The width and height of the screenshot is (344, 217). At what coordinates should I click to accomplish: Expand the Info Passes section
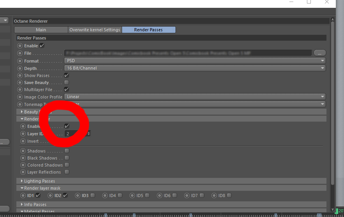pyautogui.click(x=22, y=204)
